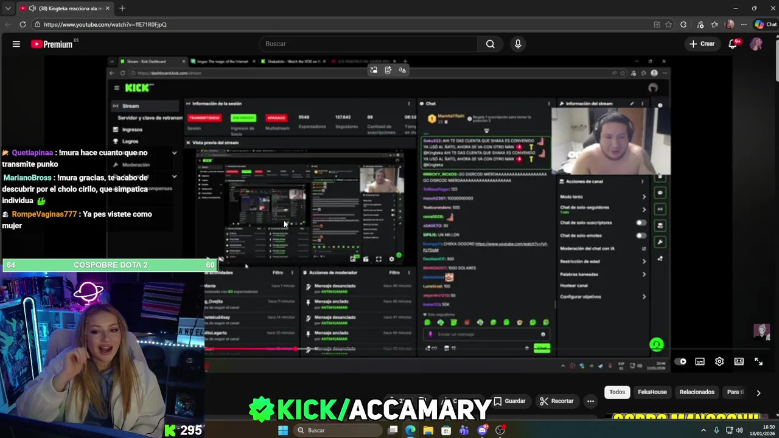The height and width of the screenshot is (438, 779).
Task: Open YouTube notifications bell
Action: point(733,44)
